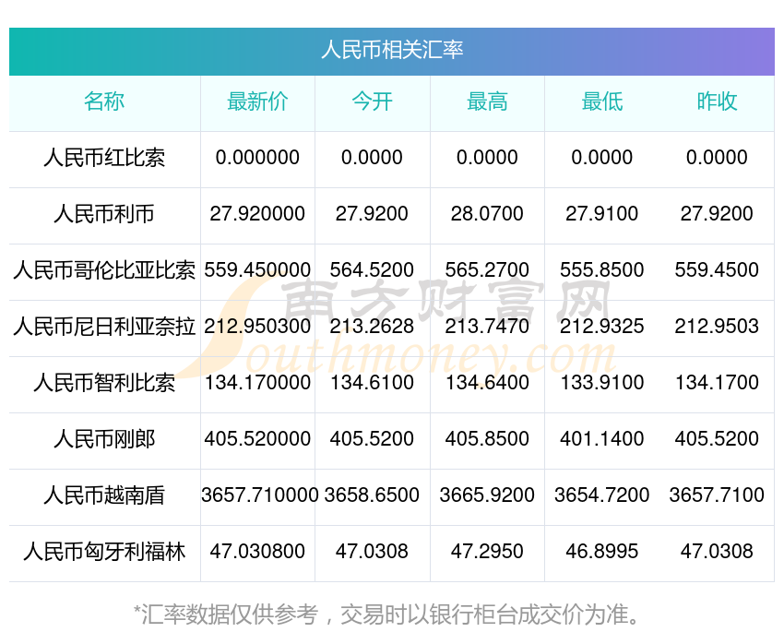Click the 人民币刚郎 row name

[104, 439]
